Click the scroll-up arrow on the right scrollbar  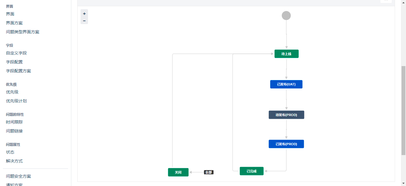pyautogui.click(x=404, y=2)
